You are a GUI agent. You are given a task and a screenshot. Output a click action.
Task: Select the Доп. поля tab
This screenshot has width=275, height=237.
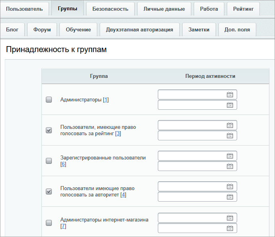point(237,29)
